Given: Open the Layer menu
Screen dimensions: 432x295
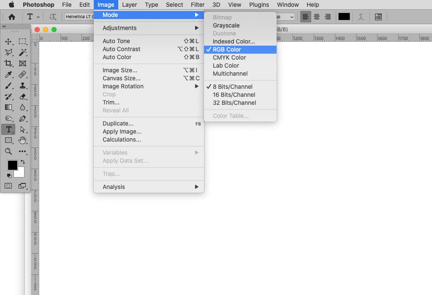Looking at the screenshot, I should (x=130, y=5).
